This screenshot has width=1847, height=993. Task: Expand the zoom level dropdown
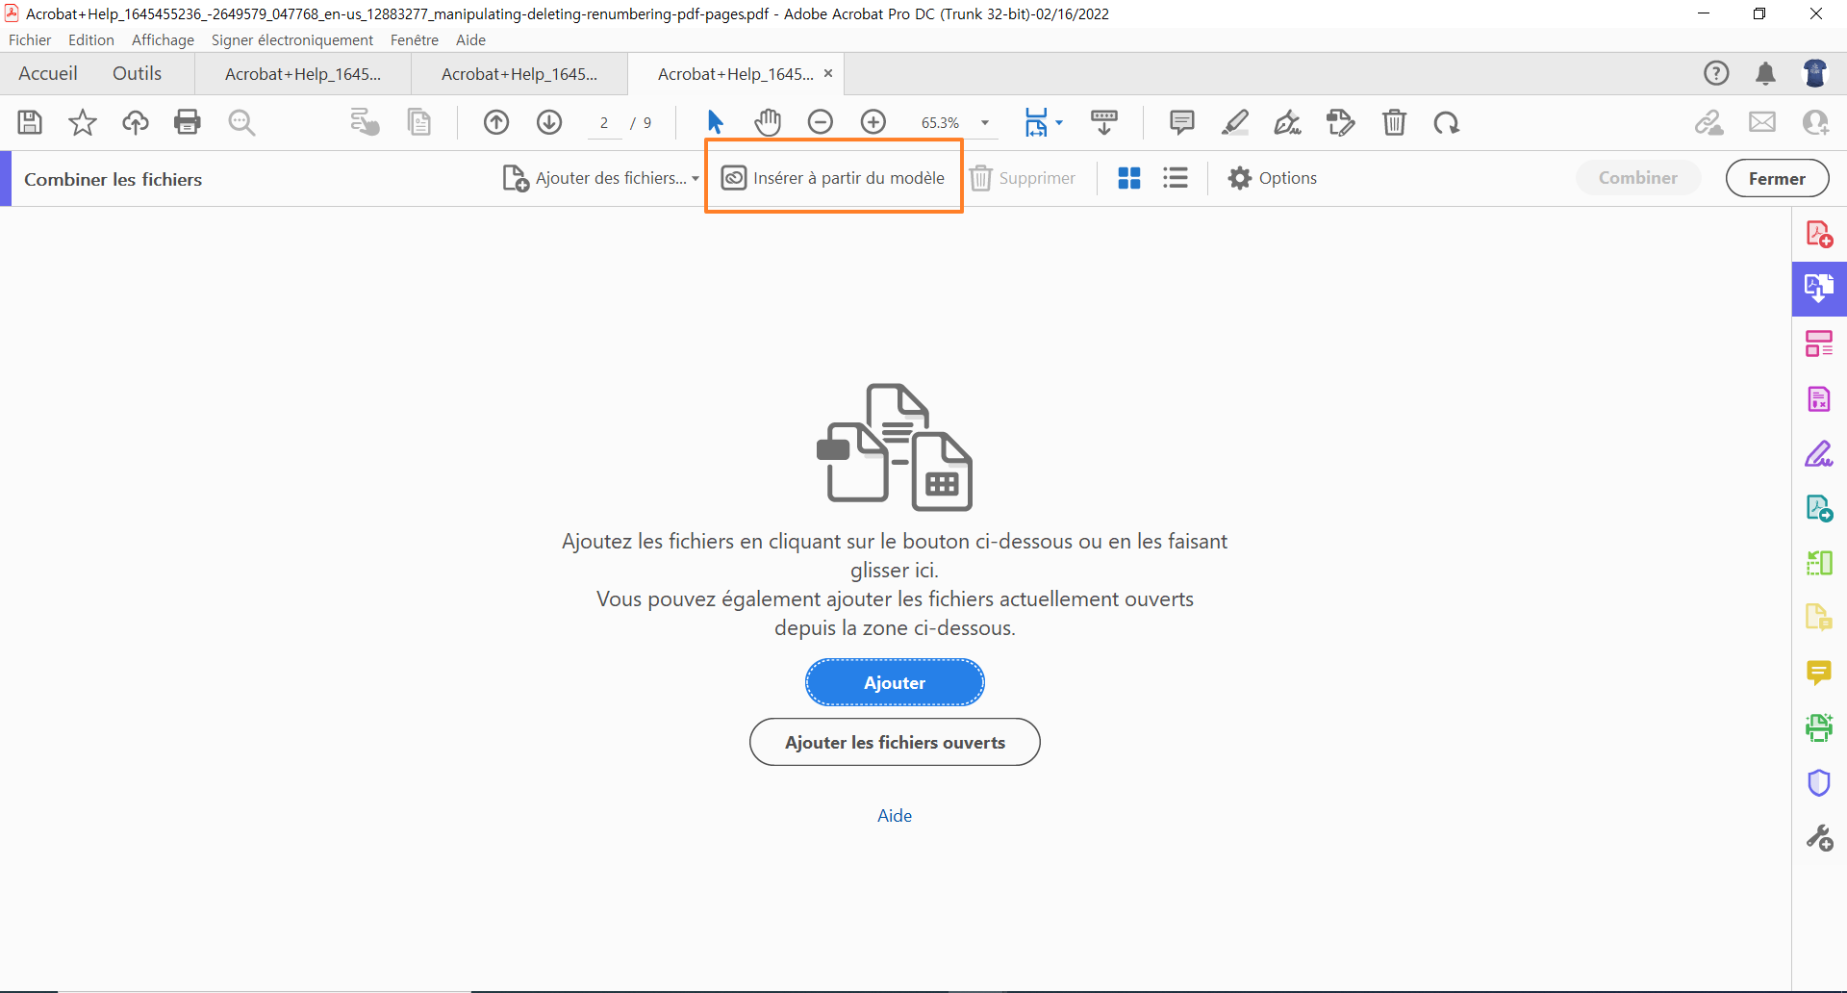click(985, 122)
